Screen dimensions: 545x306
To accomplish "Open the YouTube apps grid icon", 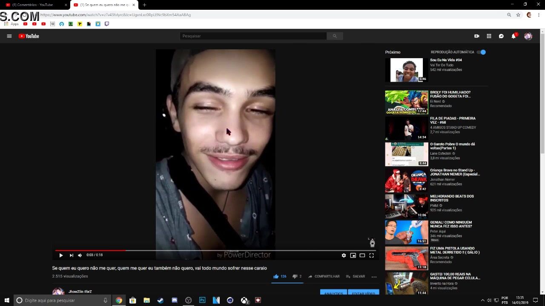I will (489, 36).
